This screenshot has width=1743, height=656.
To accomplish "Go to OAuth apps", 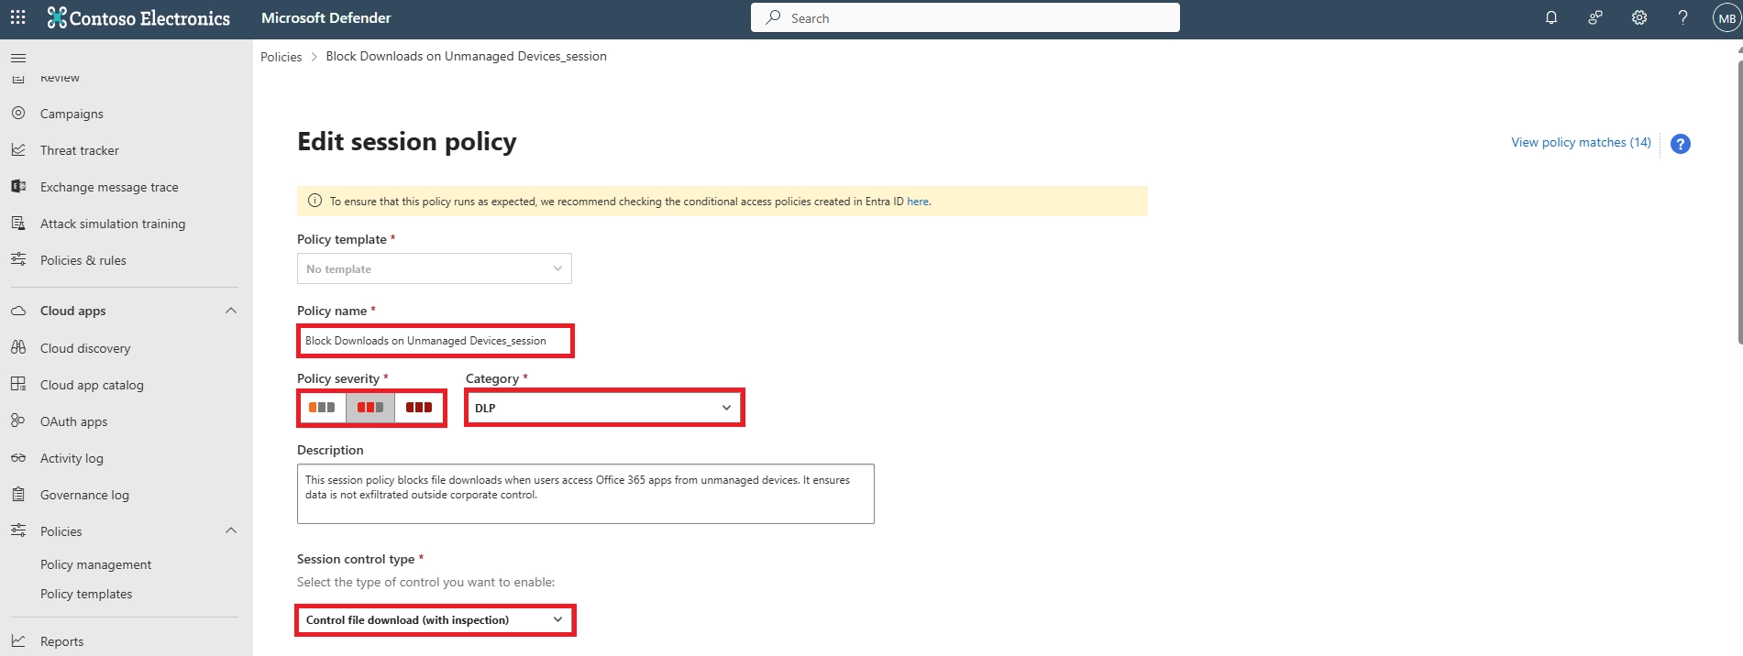I will [x=73, y=421].
